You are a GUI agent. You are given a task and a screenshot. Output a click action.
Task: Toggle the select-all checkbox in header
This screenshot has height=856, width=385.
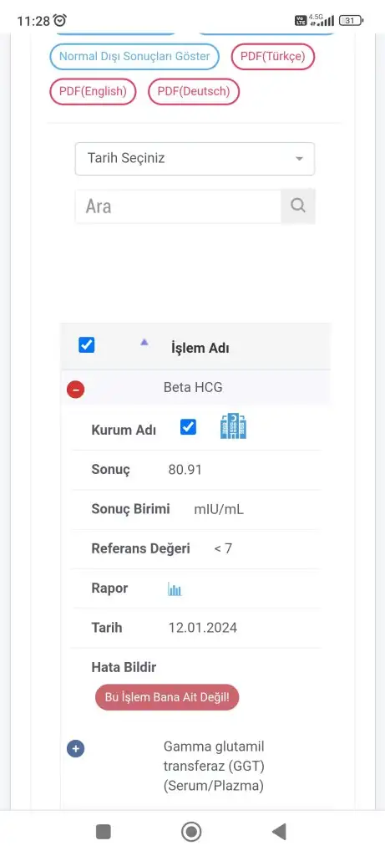[87, 345]
